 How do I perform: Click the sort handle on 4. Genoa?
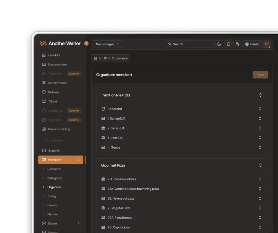(x=260, y=147)
